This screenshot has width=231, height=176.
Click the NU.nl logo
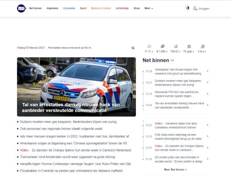(x=21, y=8)
